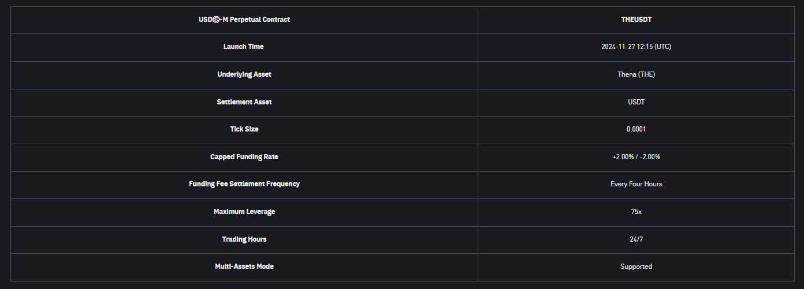The height and width of the screenshot is (289, 804).
Task: Select the USDT settlement value
Action: 636,102
